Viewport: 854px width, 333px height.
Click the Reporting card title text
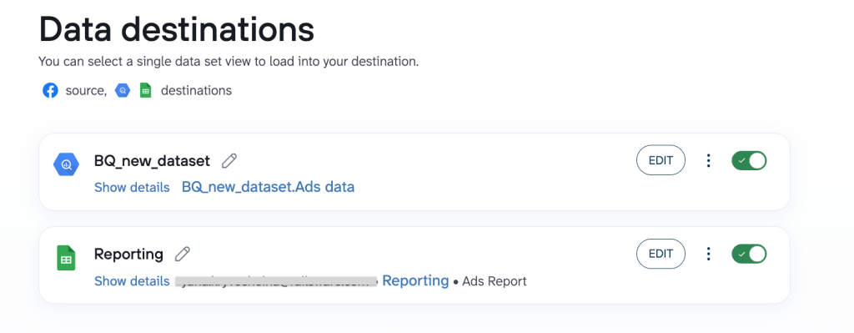click(x=128, y=254)
